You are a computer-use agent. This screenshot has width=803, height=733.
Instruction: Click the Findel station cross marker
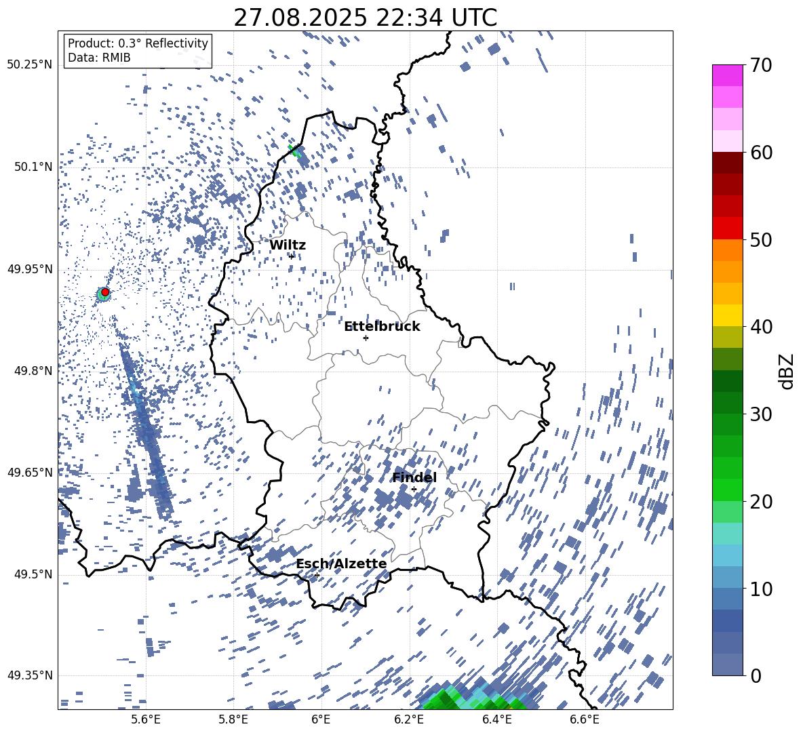[414, 490]
